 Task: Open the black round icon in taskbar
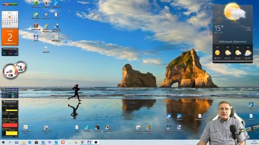pyautogui.click(x=96, y=142)
